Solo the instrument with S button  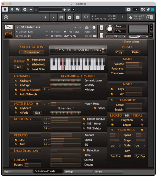pyautogui.click(x=102, y=28)
